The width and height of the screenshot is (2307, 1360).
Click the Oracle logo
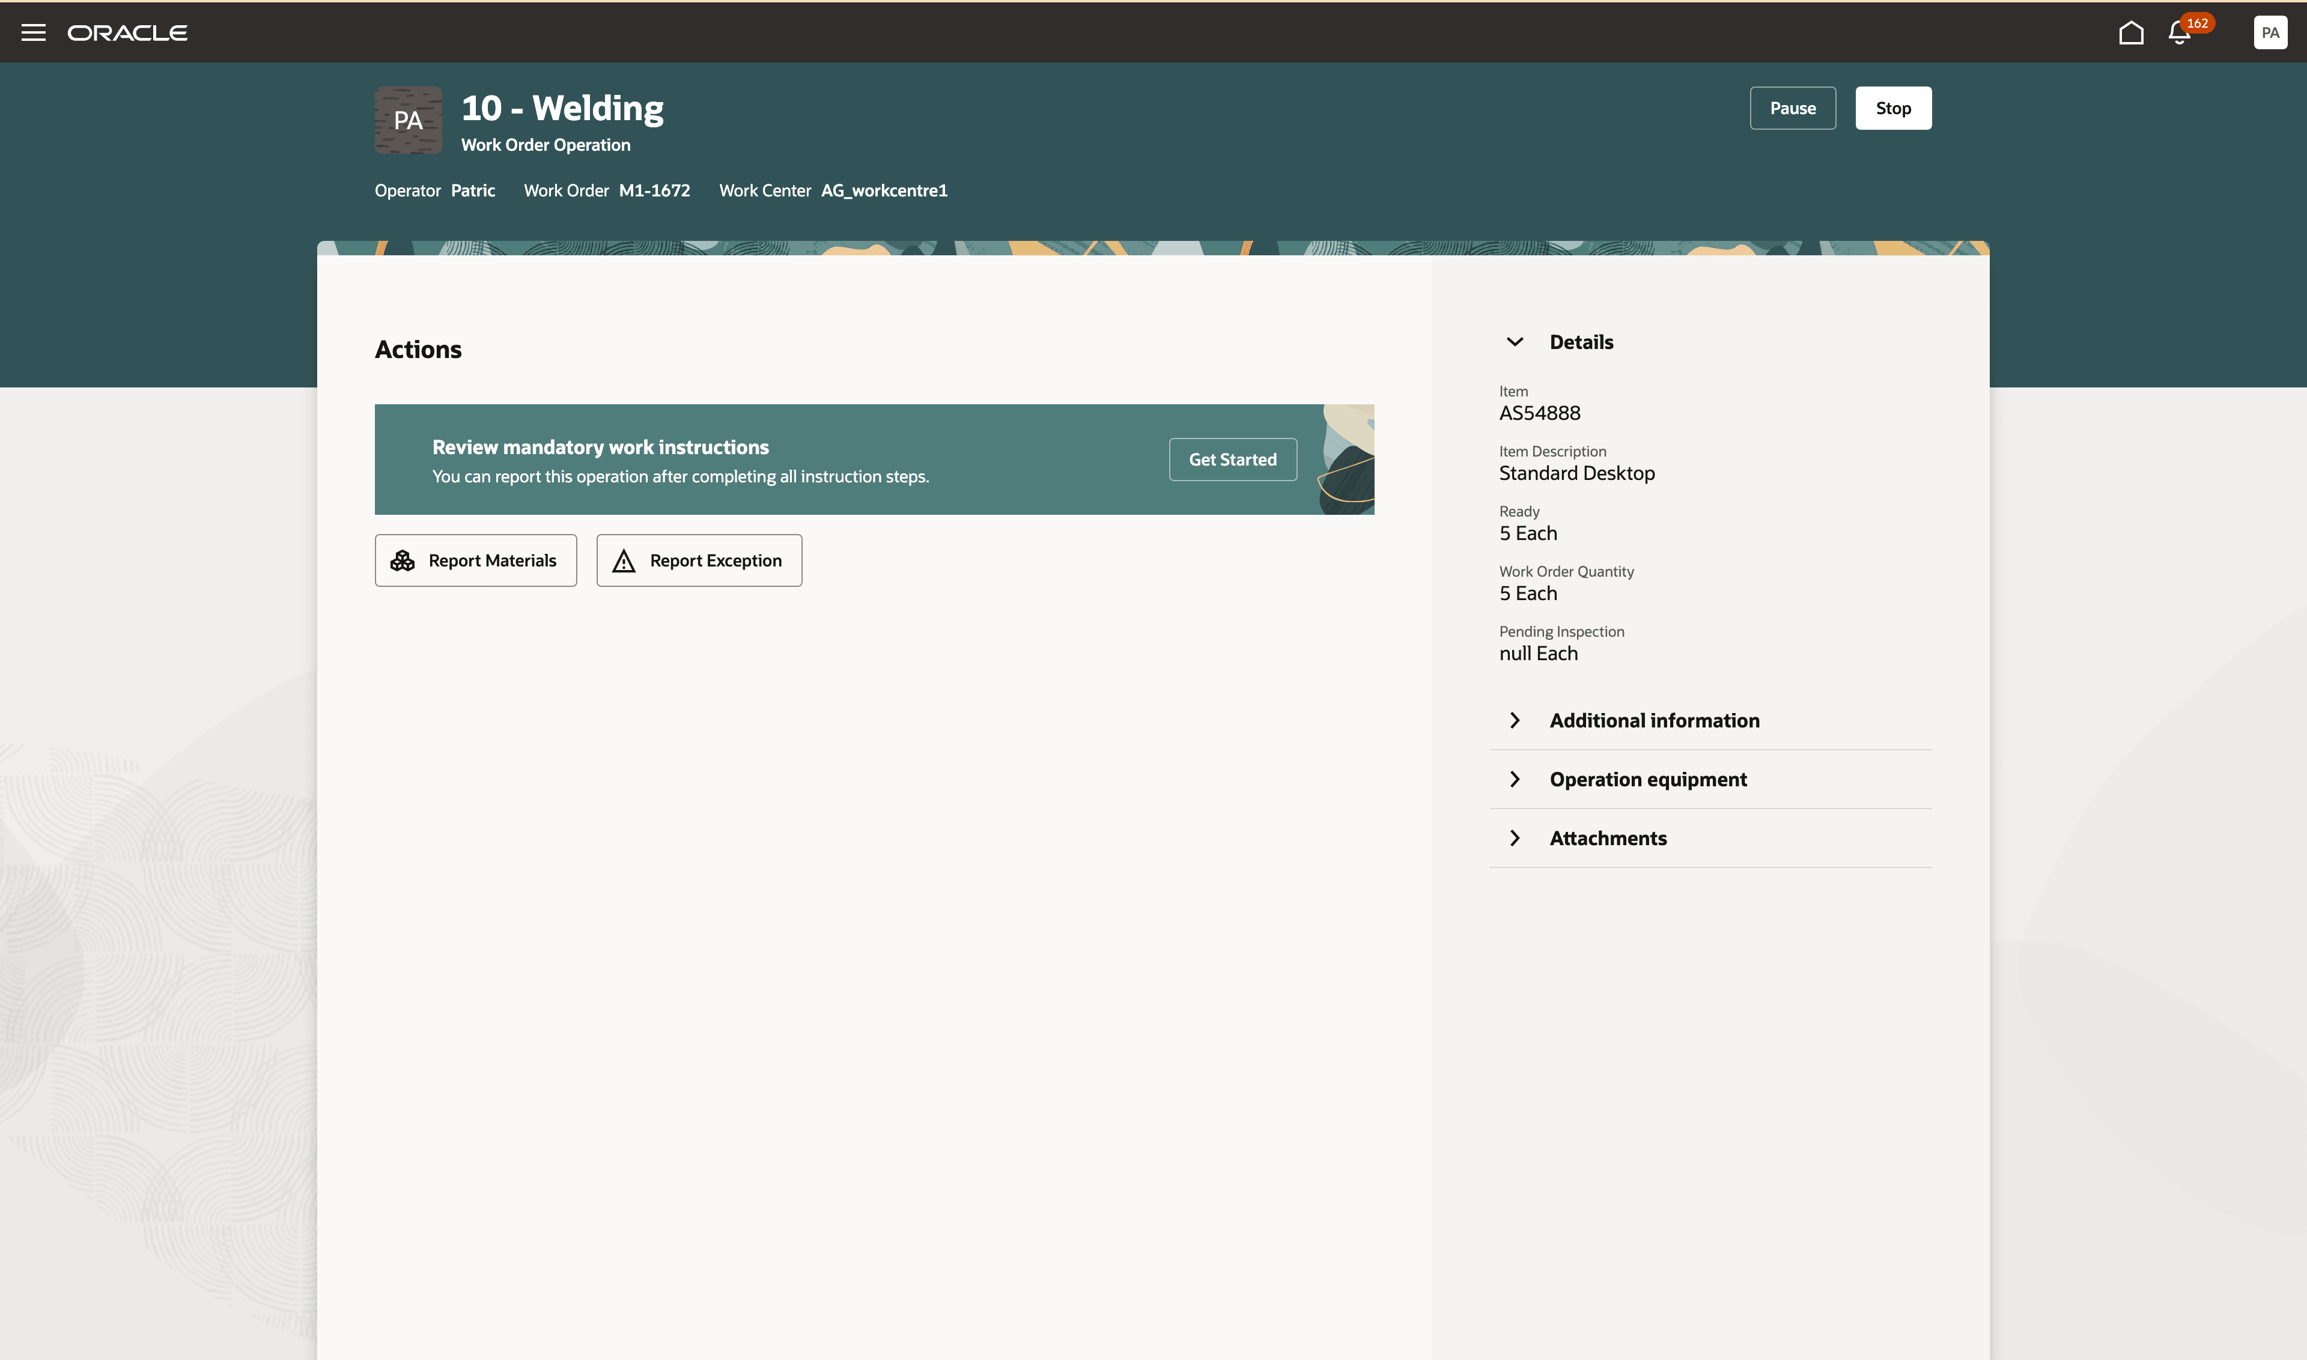127,33
